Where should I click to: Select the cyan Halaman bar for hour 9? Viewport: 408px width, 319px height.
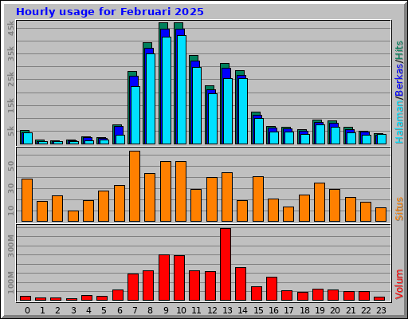167,90
